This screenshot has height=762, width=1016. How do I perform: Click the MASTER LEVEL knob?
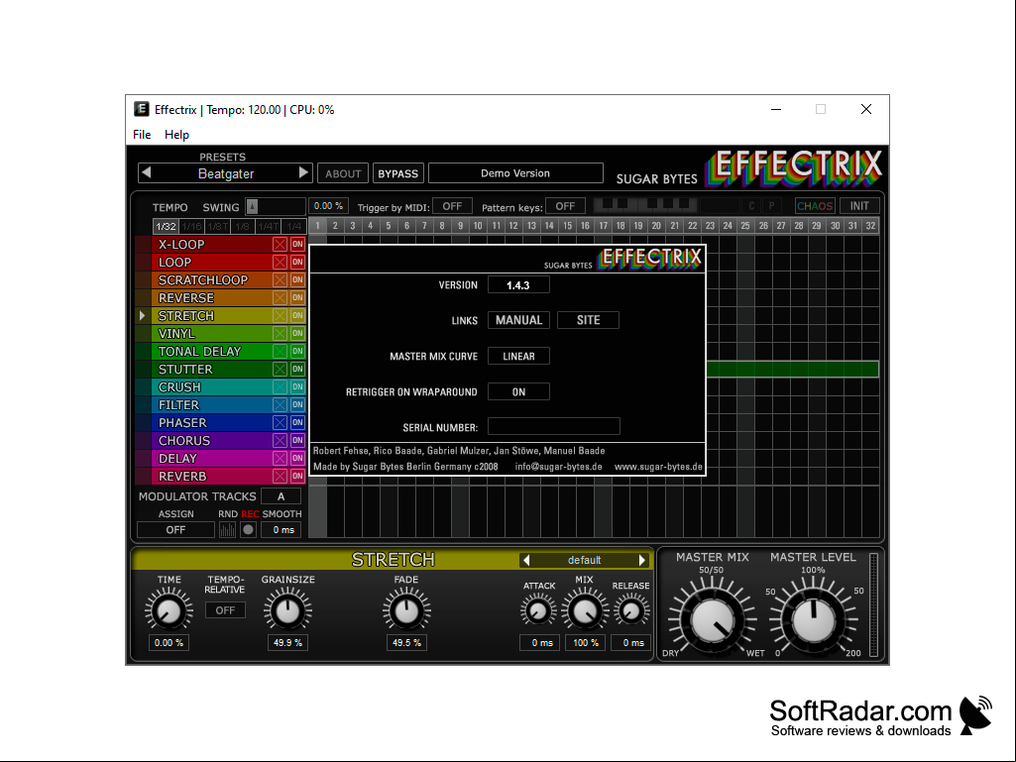tap(814, 619)
